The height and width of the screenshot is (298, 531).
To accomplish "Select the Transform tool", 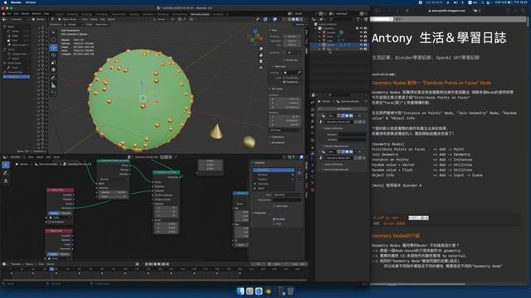I will click(x=53, y=70).
